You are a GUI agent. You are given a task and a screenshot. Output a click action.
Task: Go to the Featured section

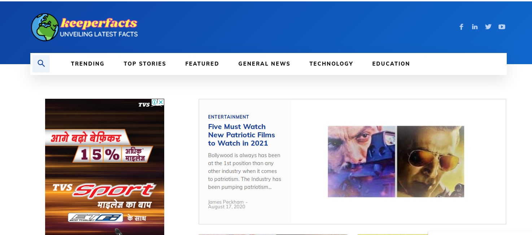click(202, 64)
